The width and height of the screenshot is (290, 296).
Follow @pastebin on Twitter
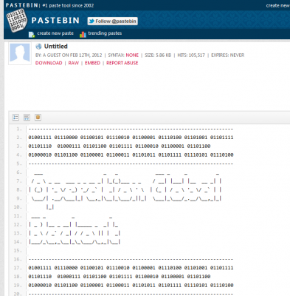(112, 21)
